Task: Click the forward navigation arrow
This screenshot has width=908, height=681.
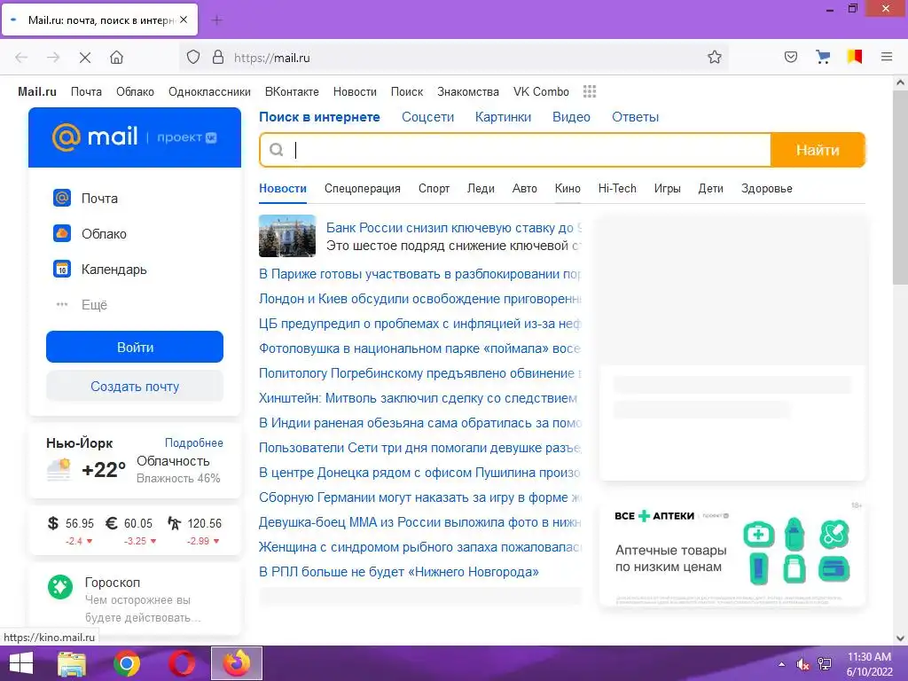Action: (x=53, y=58)
